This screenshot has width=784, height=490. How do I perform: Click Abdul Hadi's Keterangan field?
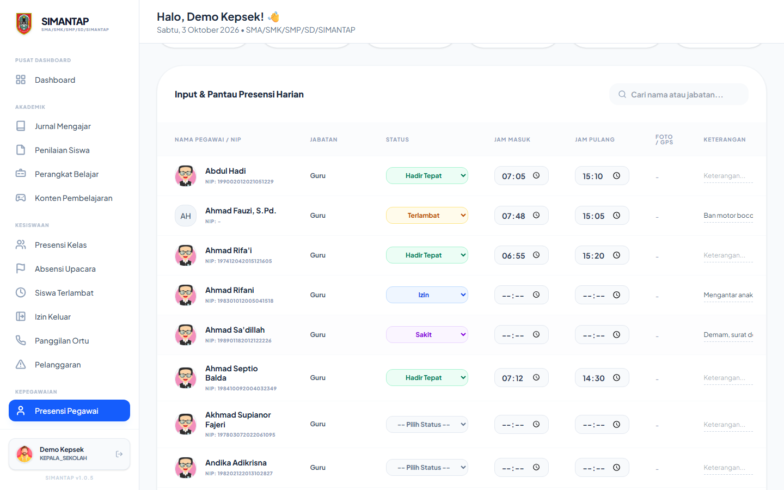tap(728, 176)
